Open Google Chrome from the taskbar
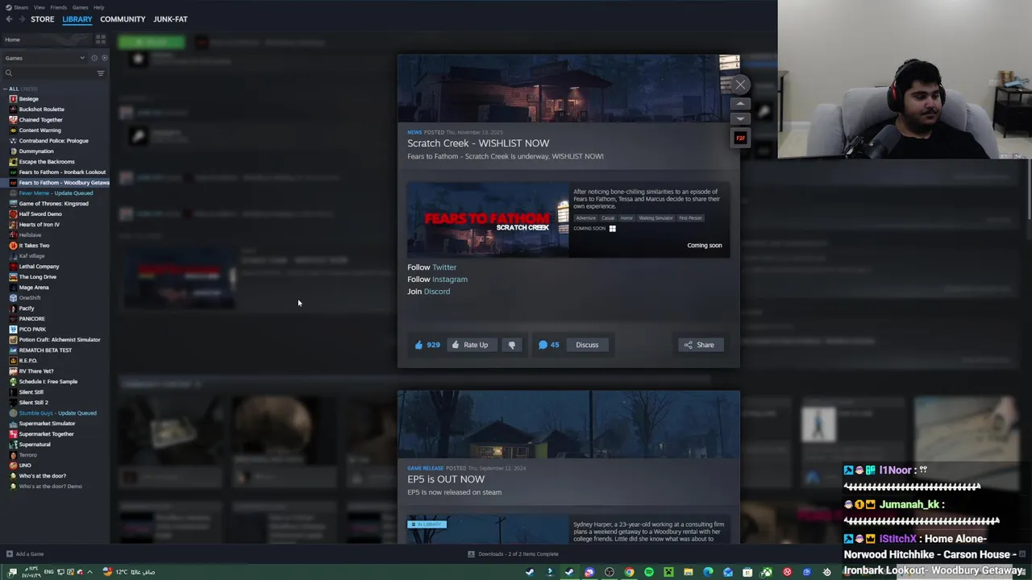Screen dimensions: 1032x580 (629, 572)
